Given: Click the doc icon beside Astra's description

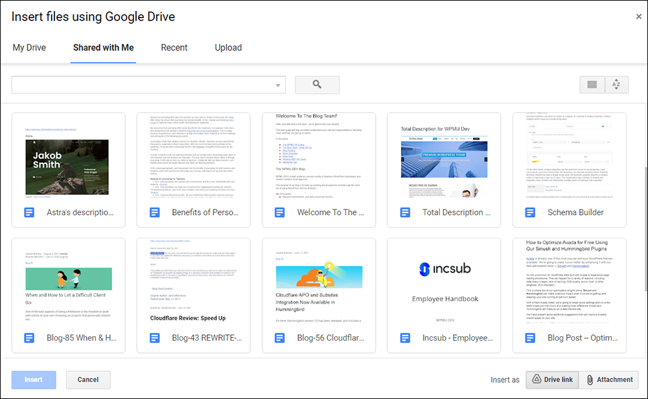Looking at the screenshot, I should tap(29, 212).
